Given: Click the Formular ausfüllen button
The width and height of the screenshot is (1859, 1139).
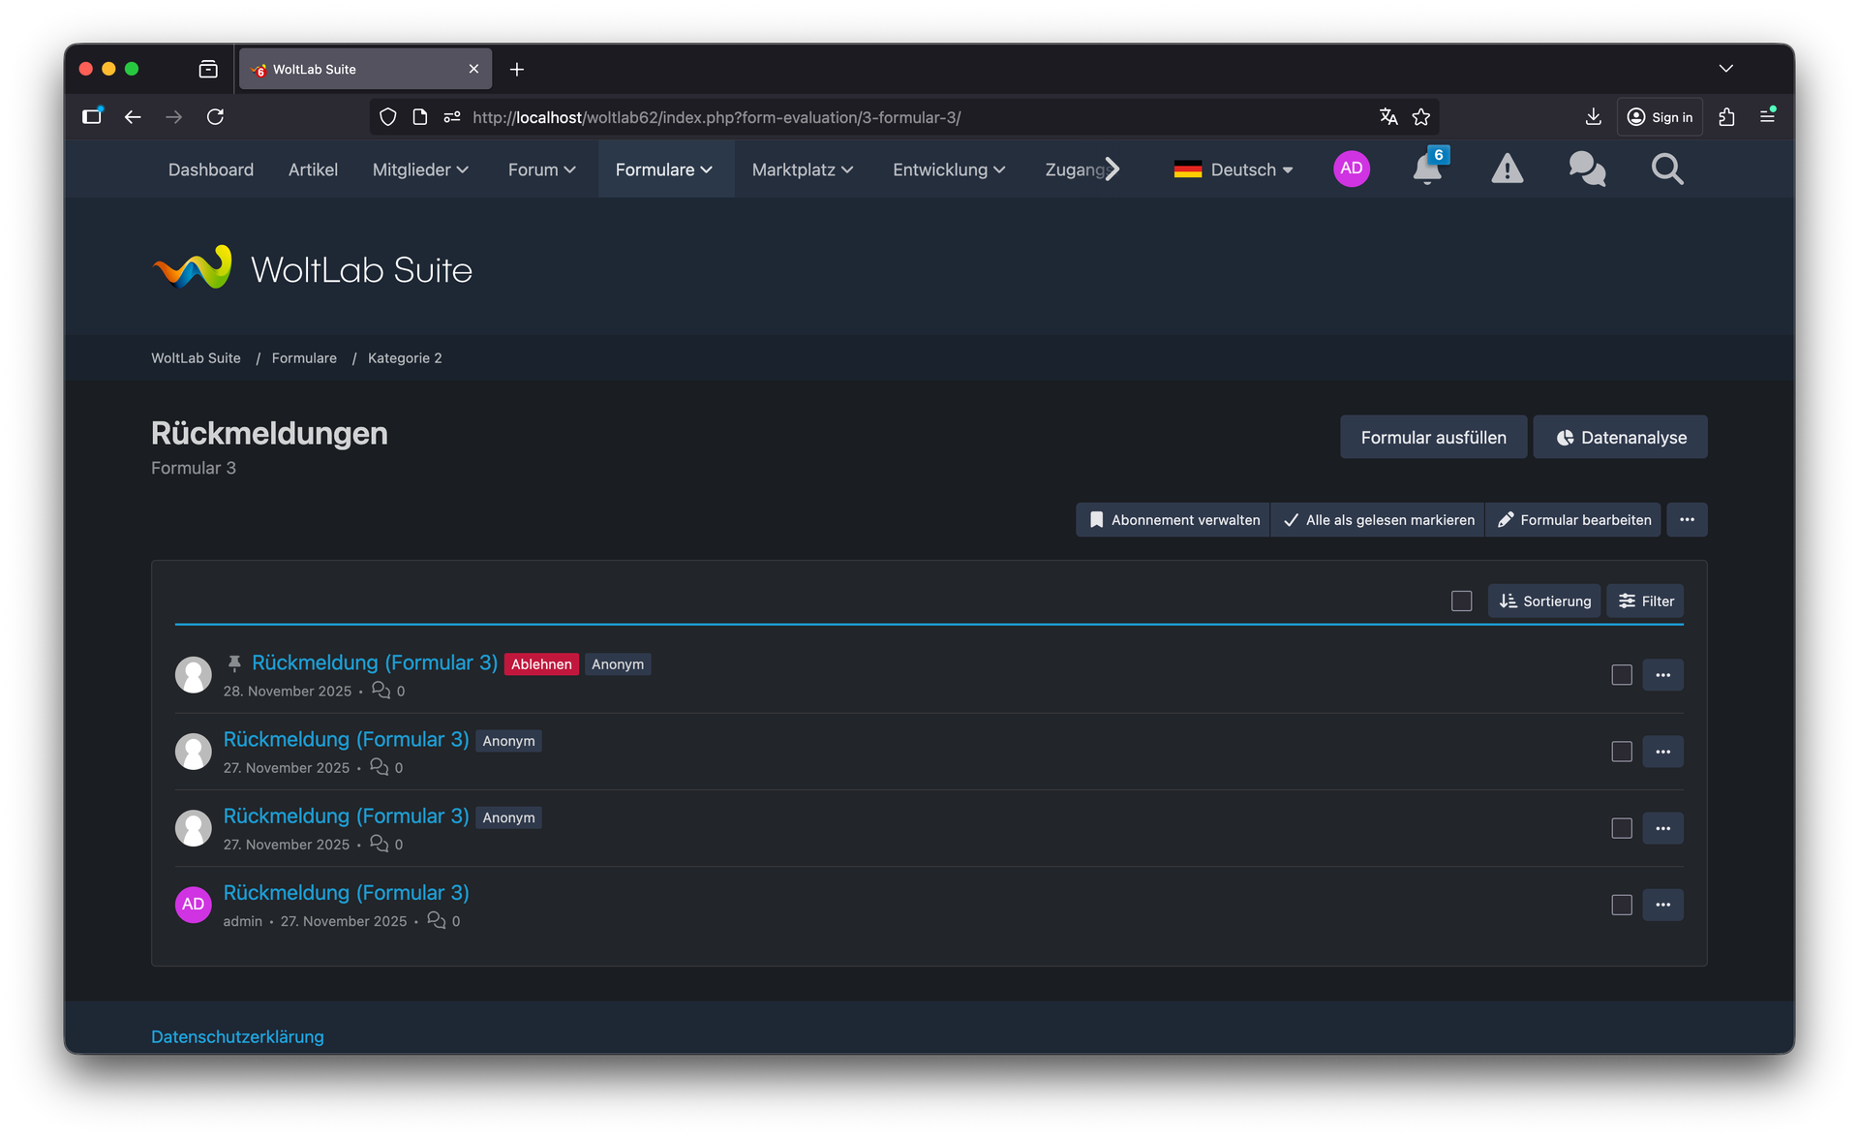Looking at the screenshot, I should 1433,438.
